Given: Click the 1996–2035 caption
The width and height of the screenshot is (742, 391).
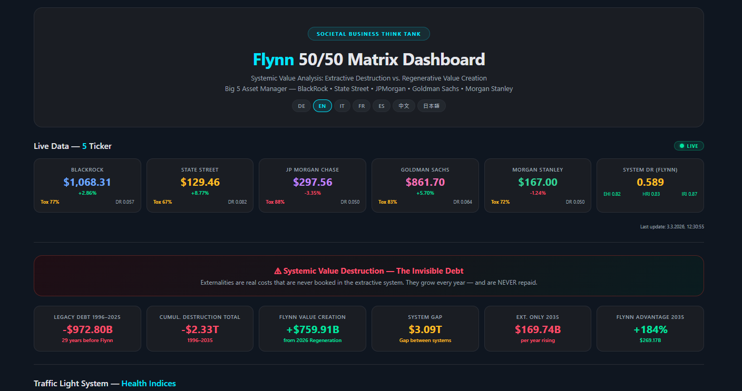Looking at the screenshot, I should point(200,340).
